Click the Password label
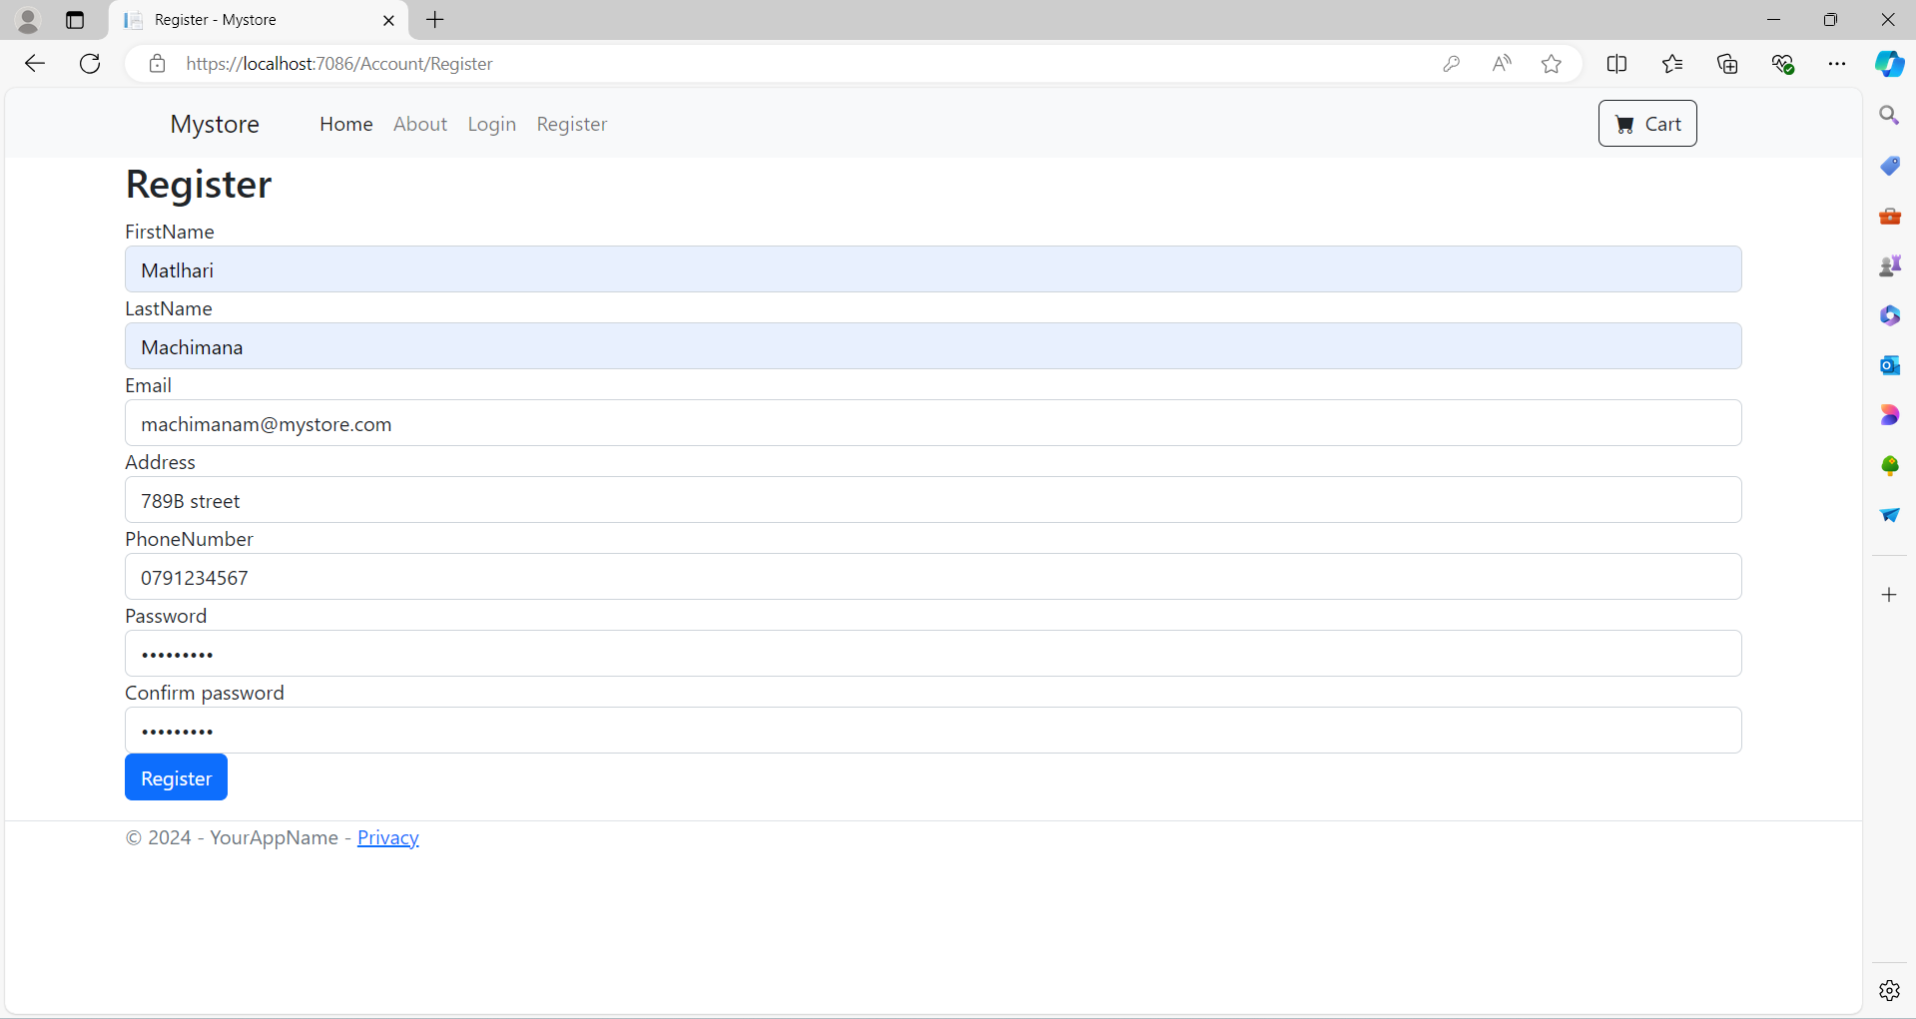Viewport: 1916px width, 1019px height. pyautogui.click(x=166, y=616)
